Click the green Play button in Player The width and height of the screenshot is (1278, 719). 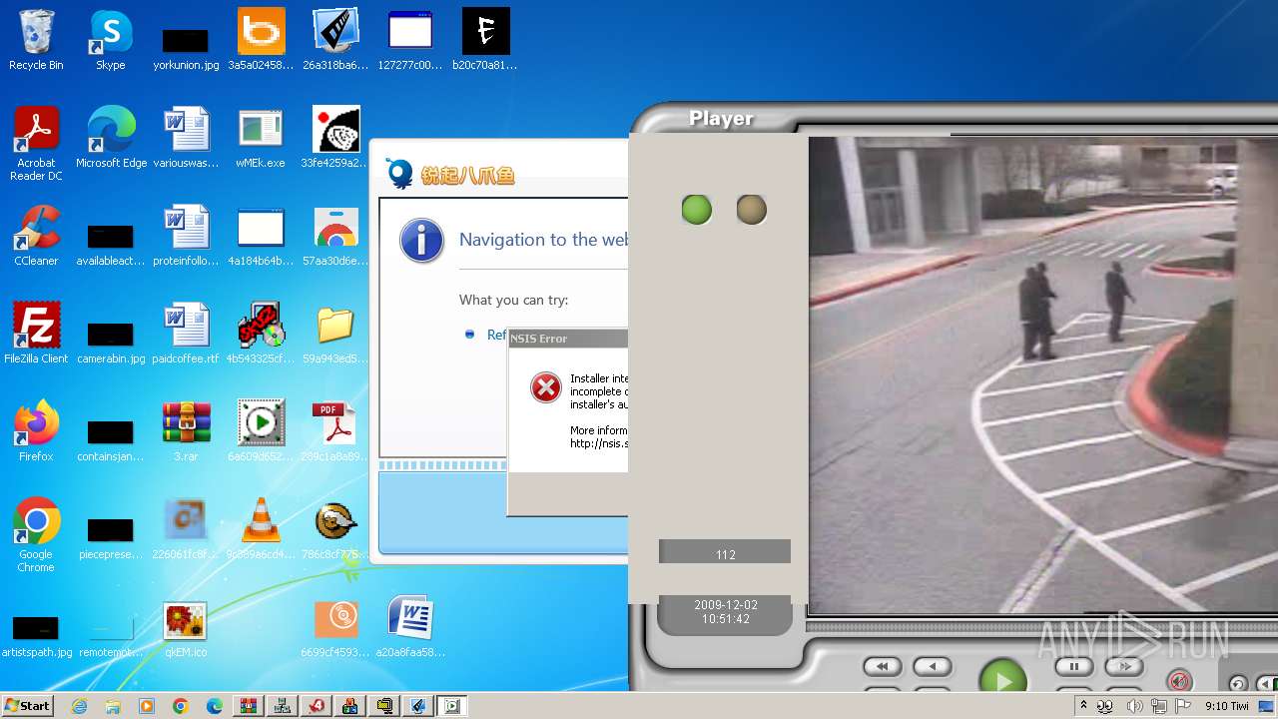(x=1002, y=676)
